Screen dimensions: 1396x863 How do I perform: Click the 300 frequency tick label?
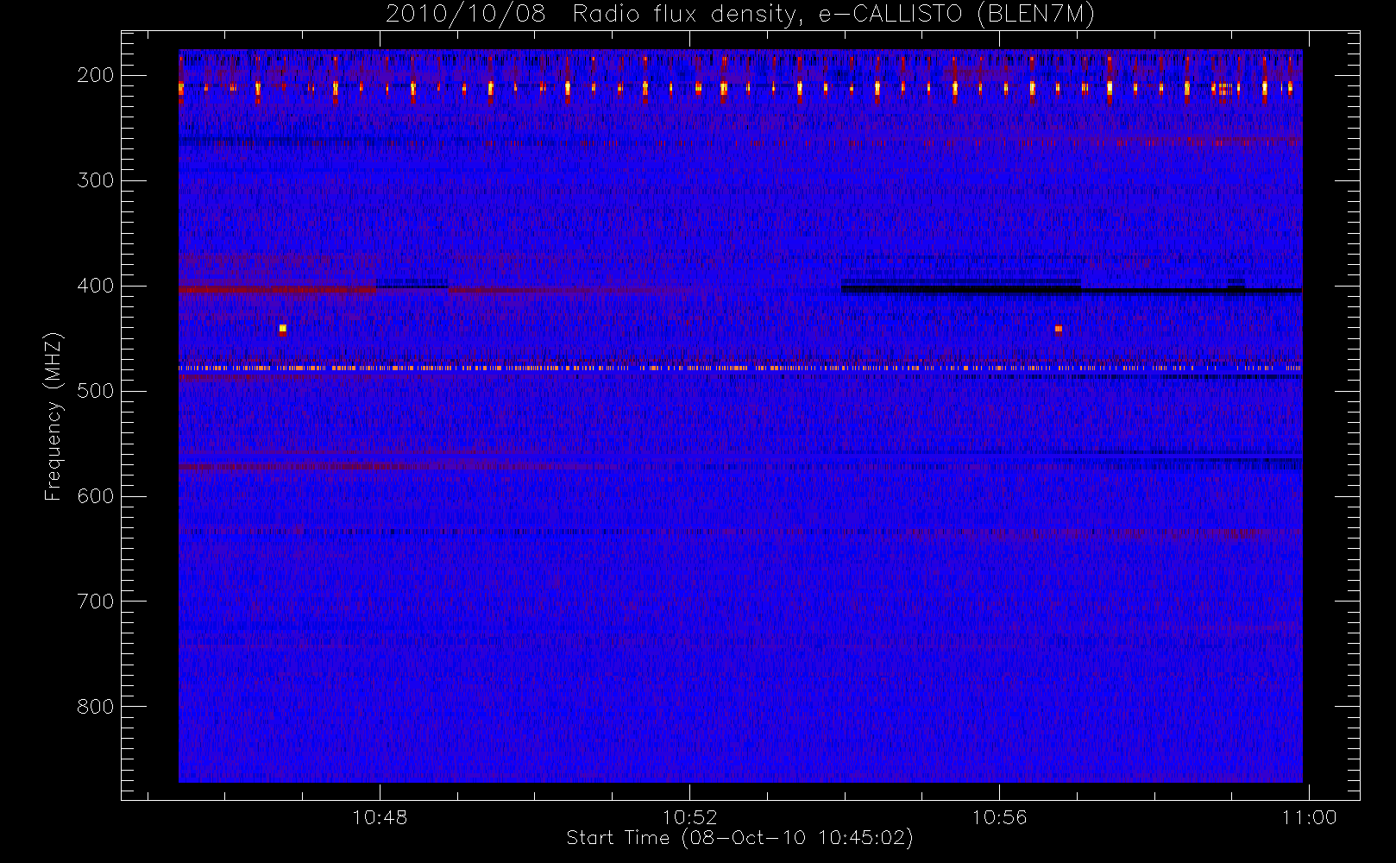(95, 180)
